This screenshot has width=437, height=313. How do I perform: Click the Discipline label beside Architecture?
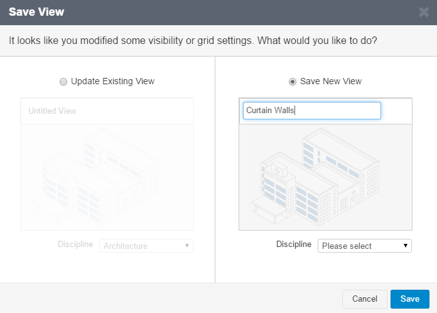tap(75, 244)
